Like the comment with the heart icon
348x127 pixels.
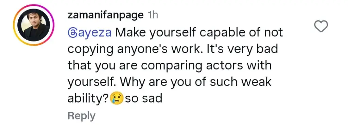(x=321, y=26)
